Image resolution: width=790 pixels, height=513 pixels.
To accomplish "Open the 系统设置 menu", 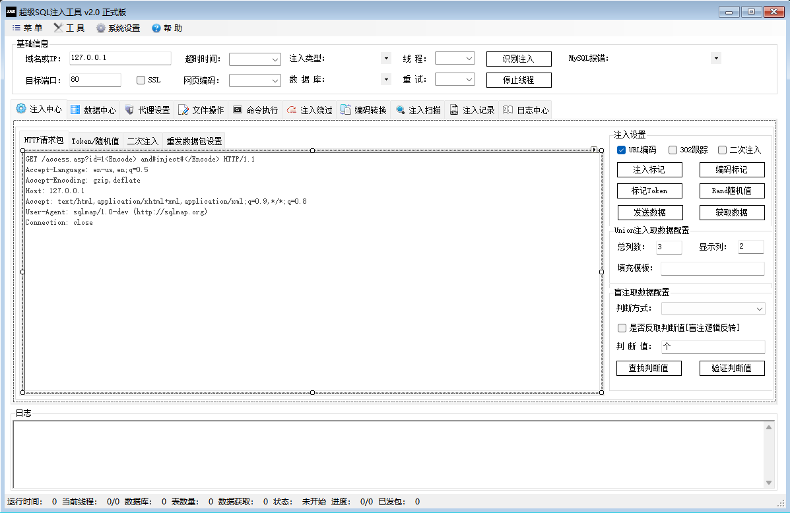I will pos(118,28).
